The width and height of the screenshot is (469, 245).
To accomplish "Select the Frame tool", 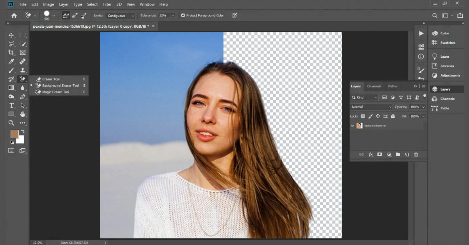I will click(23, 53).
